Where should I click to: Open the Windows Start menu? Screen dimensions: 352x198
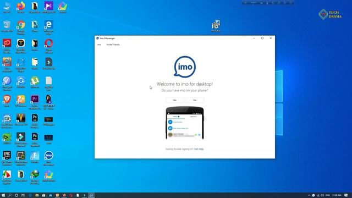[3, 195]
